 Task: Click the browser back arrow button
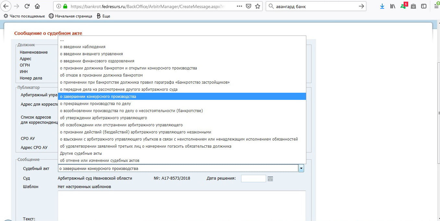pos(6,6)
